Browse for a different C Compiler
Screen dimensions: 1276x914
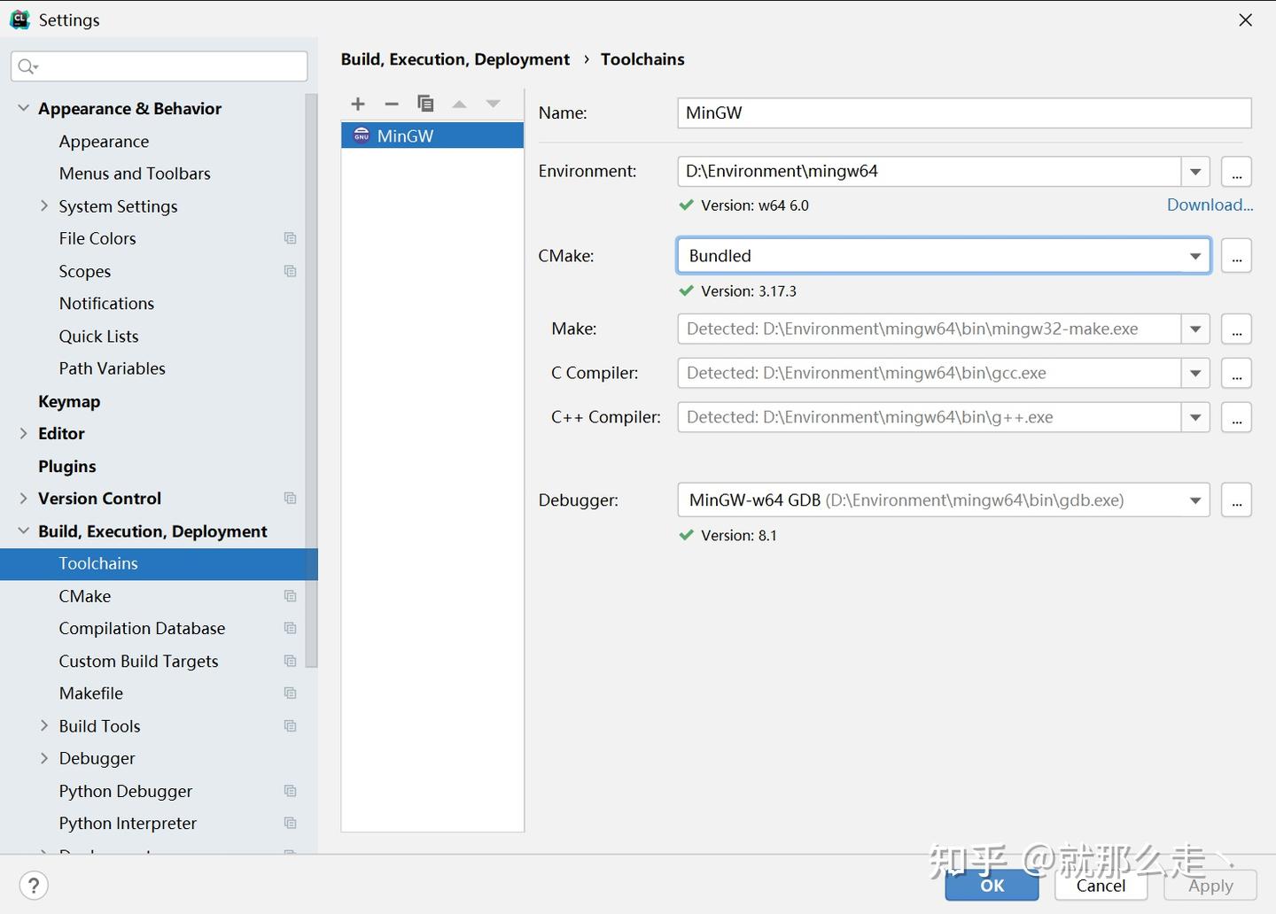(1236, 373)
